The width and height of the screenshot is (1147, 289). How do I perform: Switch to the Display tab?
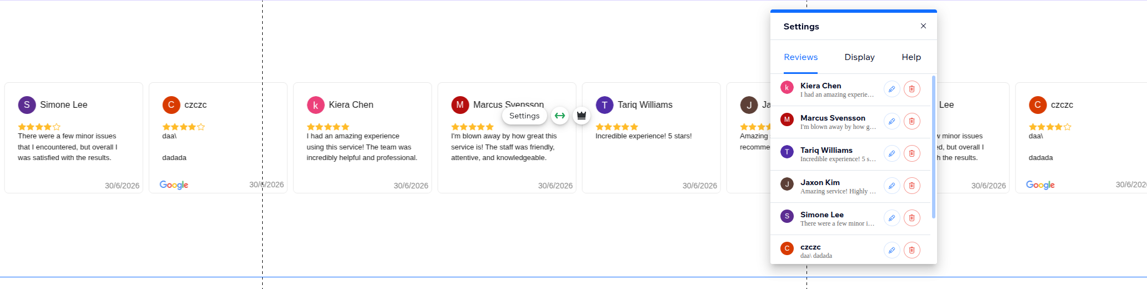point(859,57)
